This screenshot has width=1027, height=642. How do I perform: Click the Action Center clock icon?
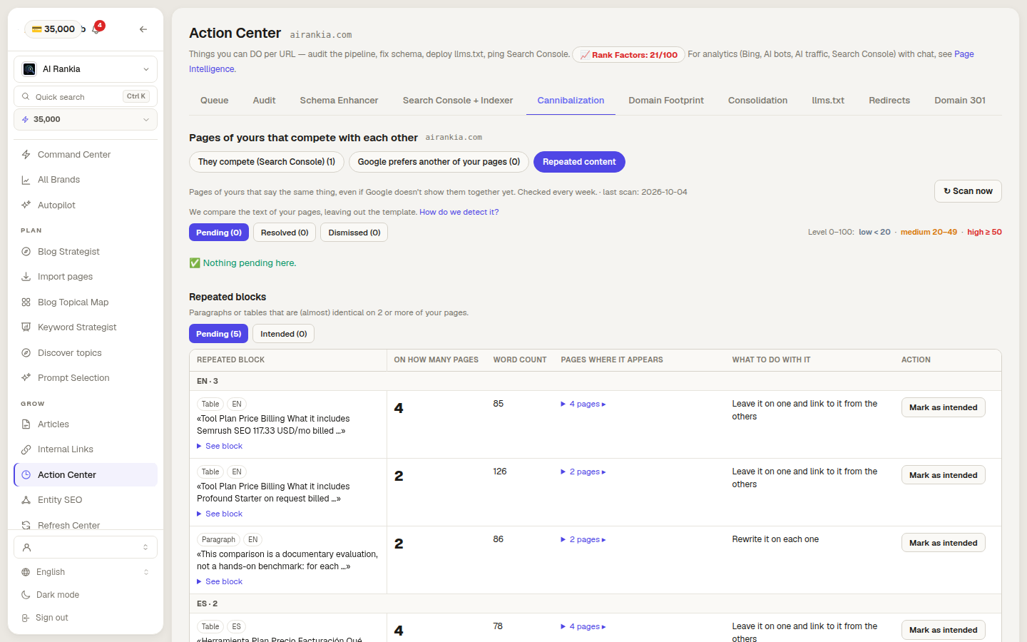click(x=26, y=475)
